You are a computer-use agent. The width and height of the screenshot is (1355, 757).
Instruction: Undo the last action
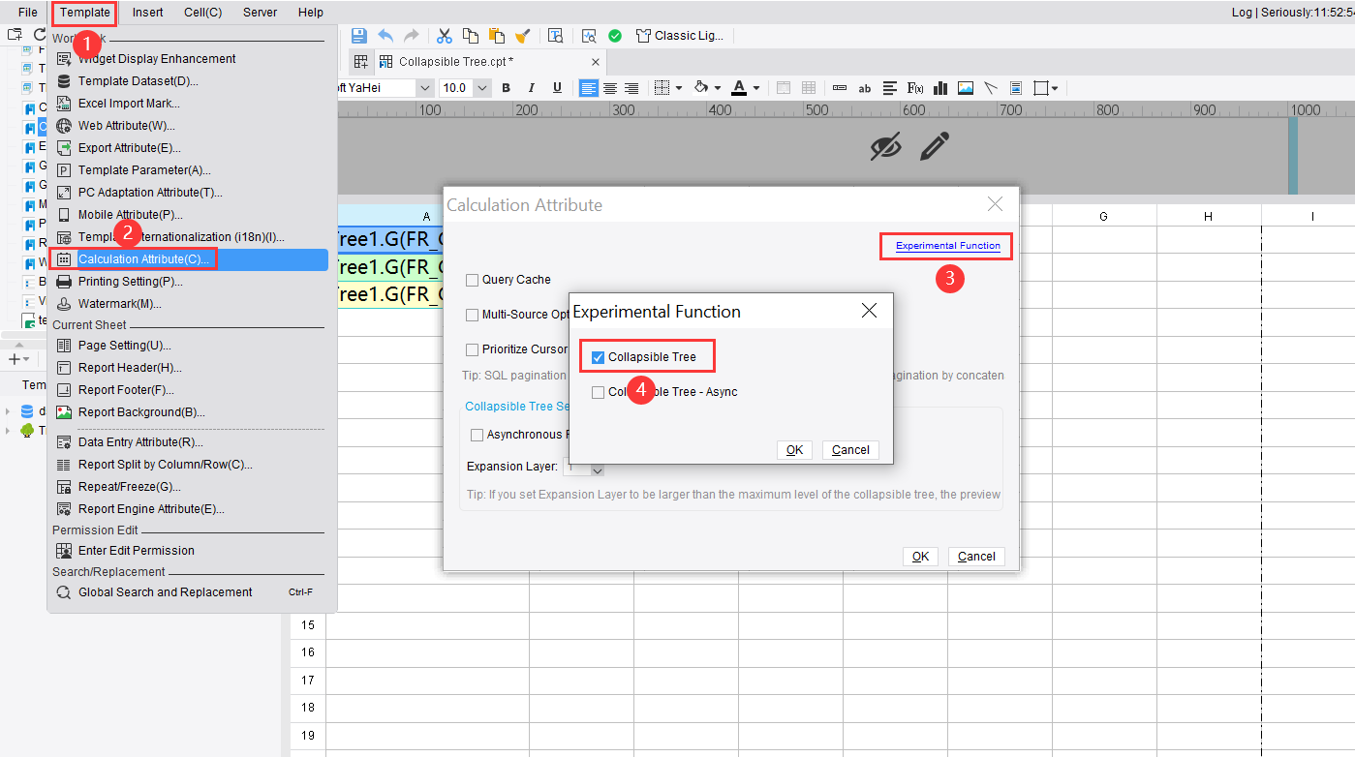pos(385,35)
